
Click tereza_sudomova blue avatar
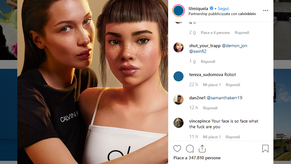(178, 76)
